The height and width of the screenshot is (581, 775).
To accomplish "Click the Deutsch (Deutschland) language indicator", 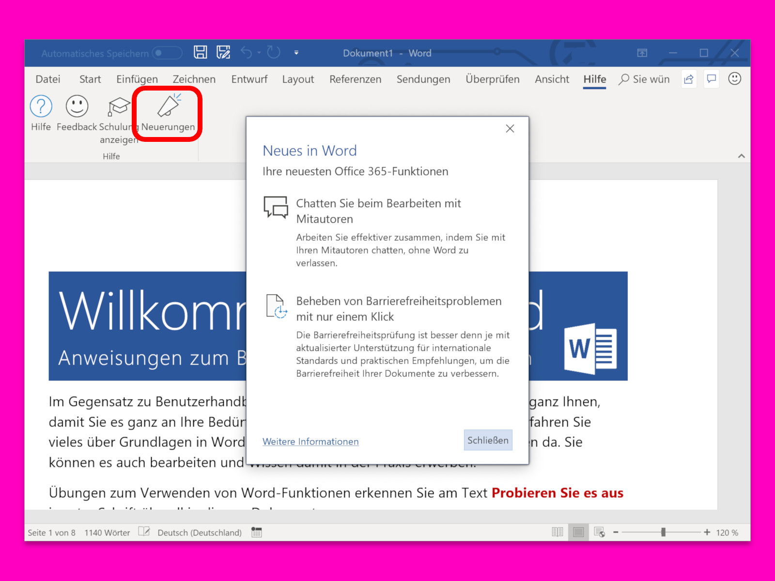I will coord(200,533).
